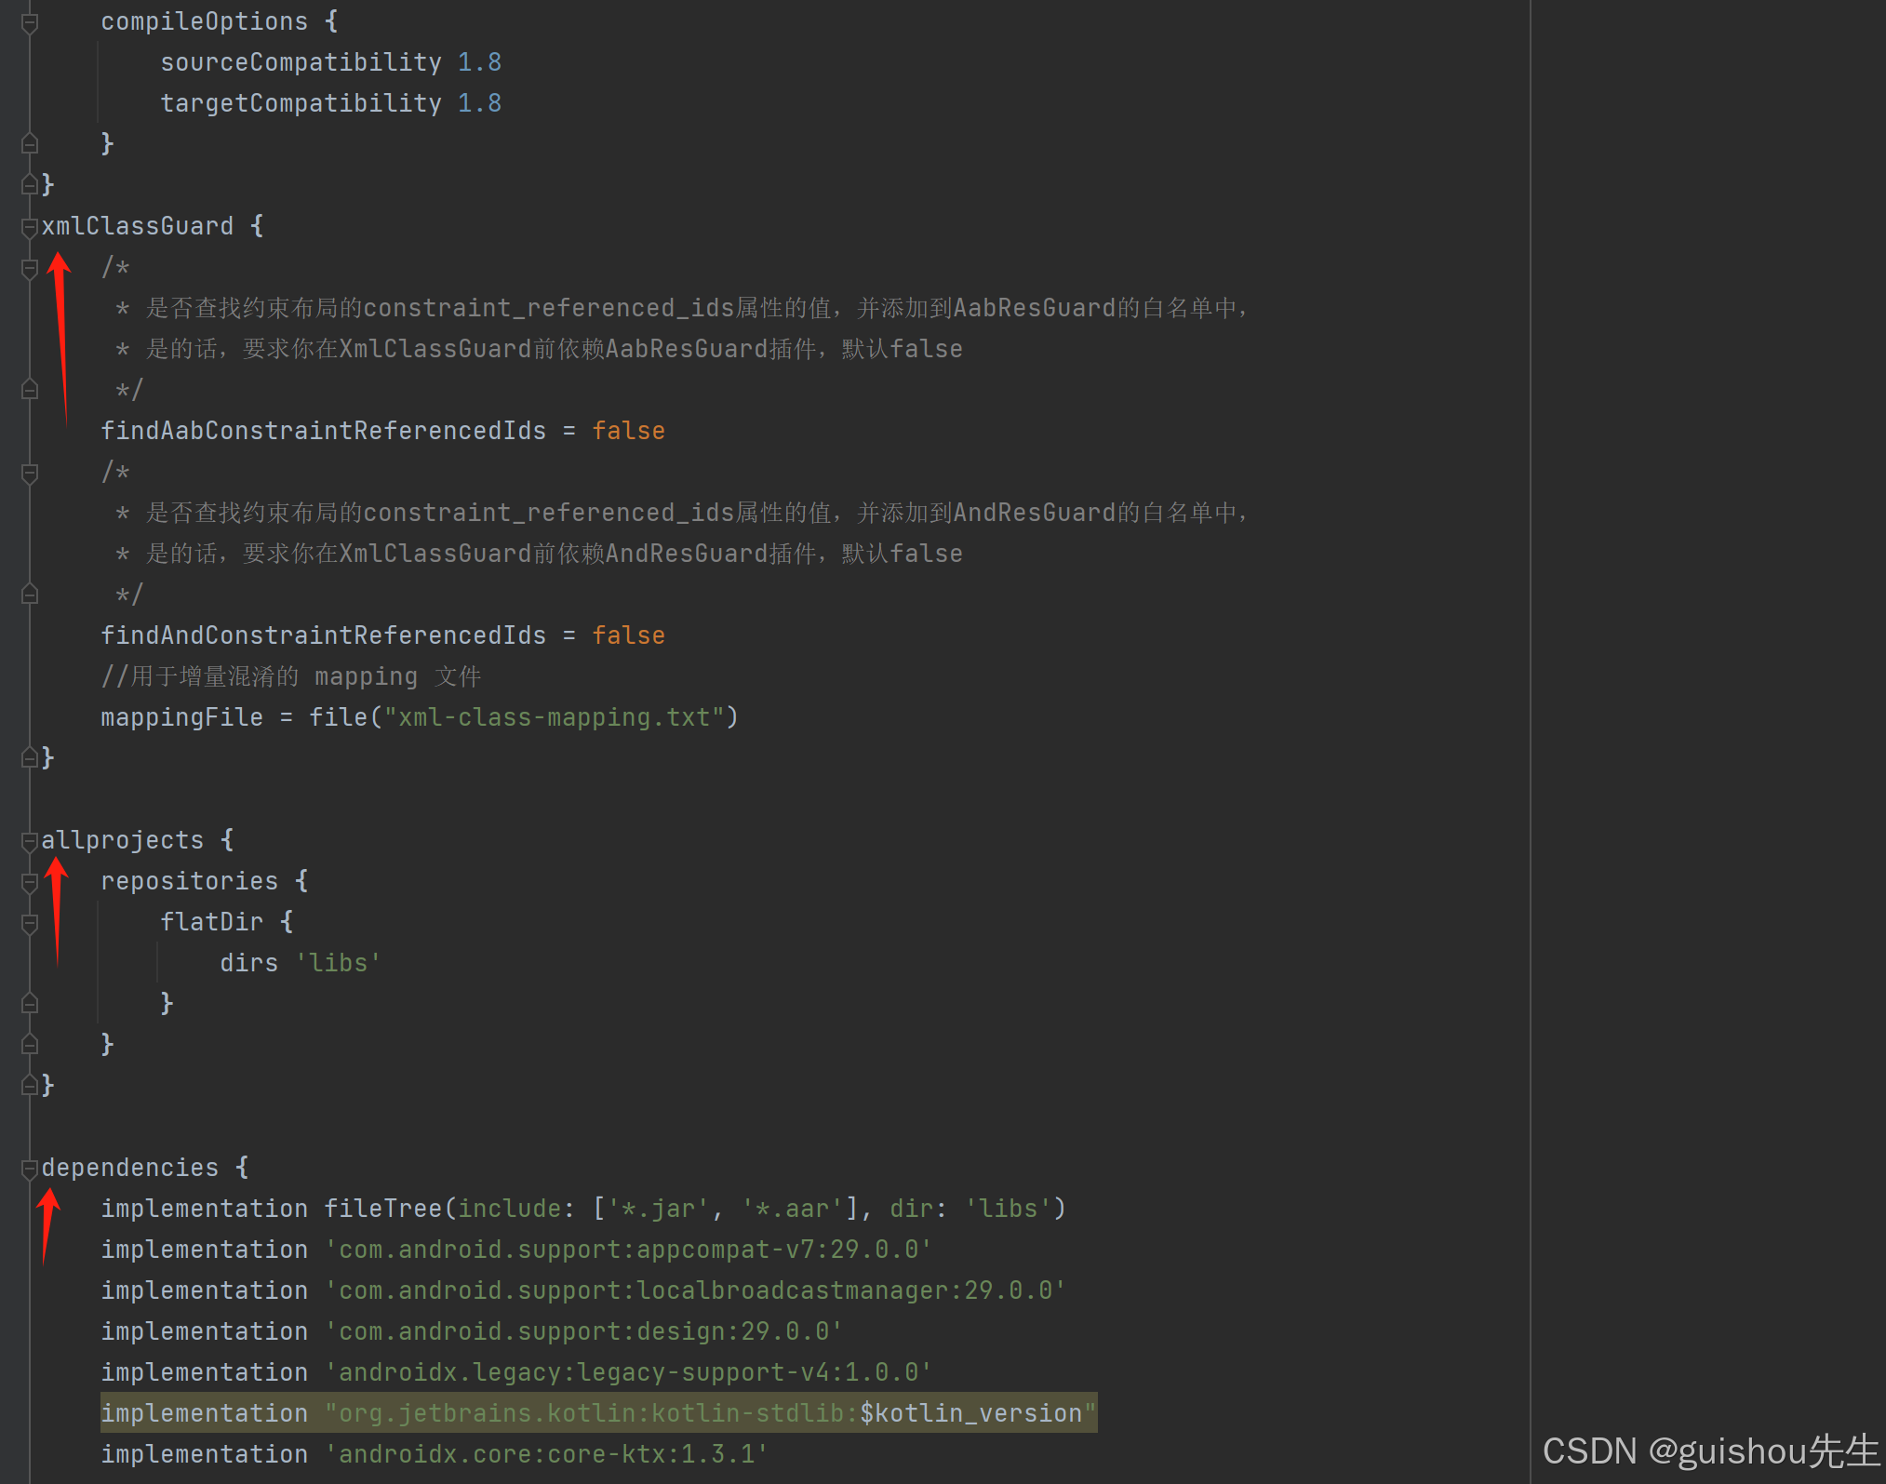Click end-fold marker of flatDir block
This screenshot has width=1886, height=1484.
[29, 1004]
